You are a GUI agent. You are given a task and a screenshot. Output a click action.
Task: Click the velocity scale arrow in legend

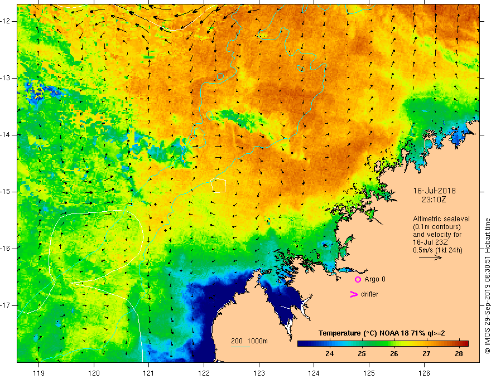(430, 257)
